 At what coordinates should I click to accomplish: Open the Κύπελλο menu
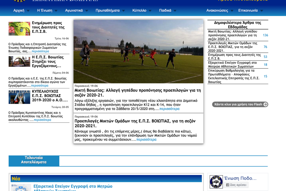[x=139, y=10]
